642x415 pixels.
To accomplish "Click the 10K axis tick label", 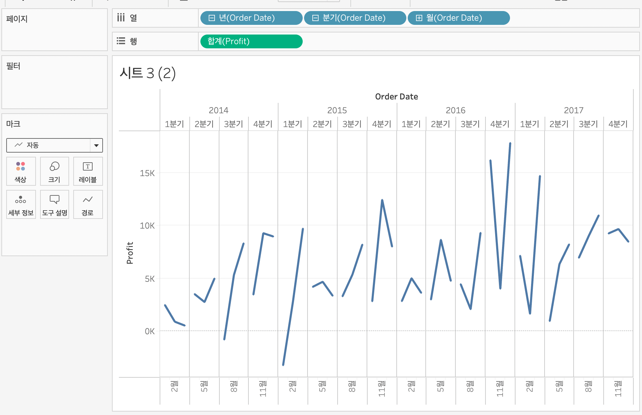I will pyautogui.click(x=147, y=226).
